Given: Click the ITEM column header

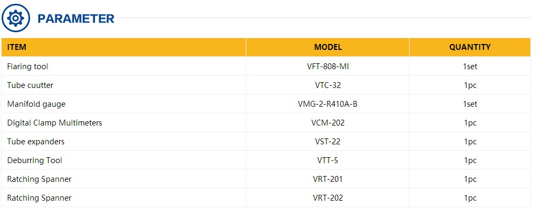Looking at the screenshot, I should [x=123, y=47].
